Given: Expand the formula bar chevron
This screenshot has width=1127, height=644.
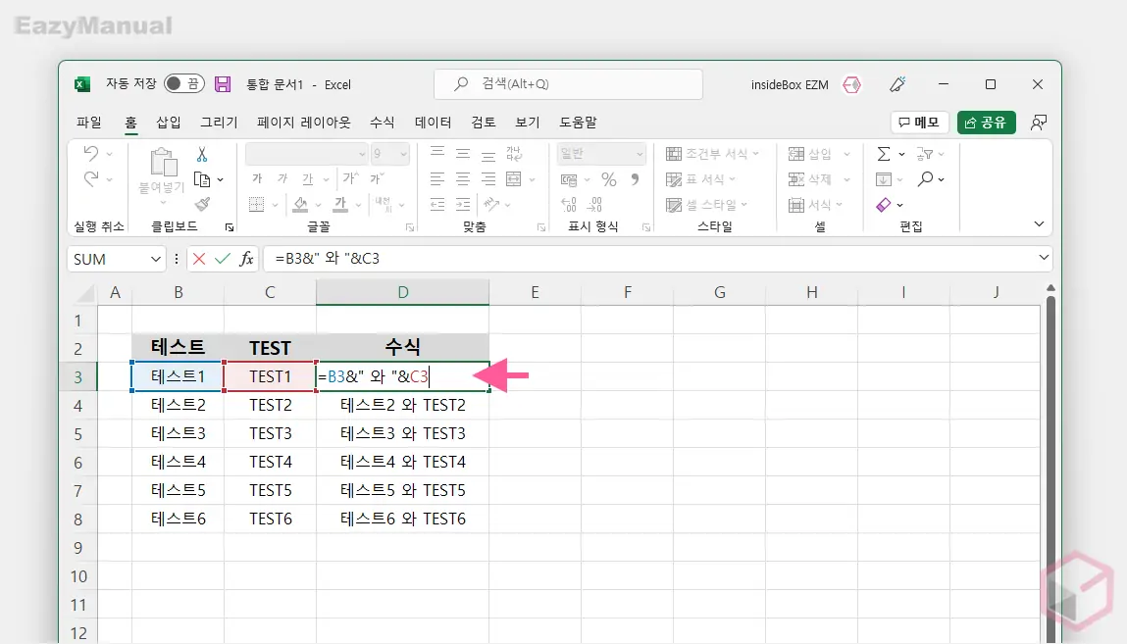Looking at the screenshot, I should coord(1044,258).
